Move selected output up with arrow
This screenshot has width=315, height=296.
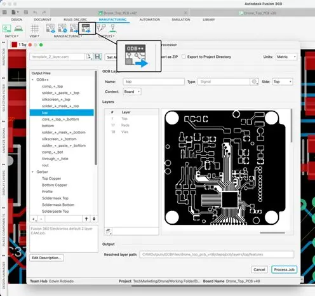coord(86,219)
